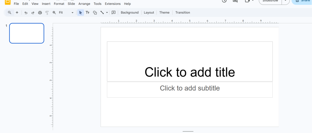The width and height of the screenshot is (312, 133).
Task: Open the Arrange menu
Action: (84, 4)
